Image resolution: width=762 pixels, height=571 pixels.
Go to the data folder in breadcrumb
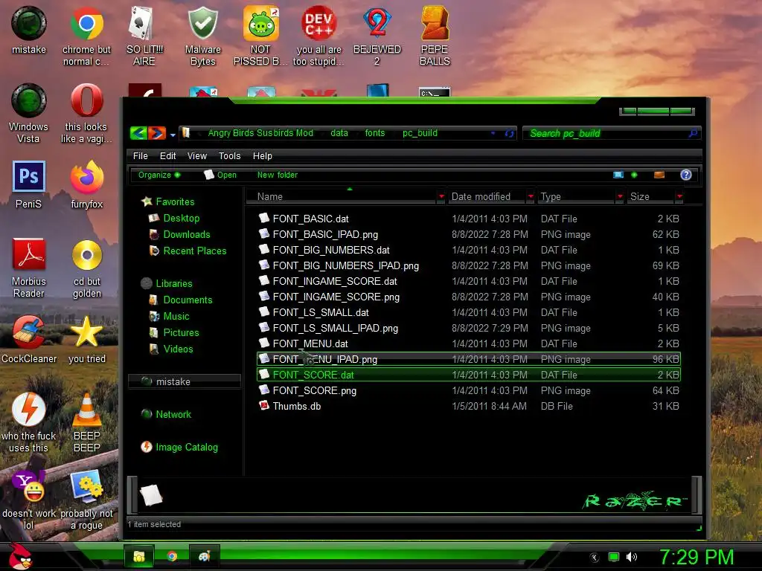[339, 133]
